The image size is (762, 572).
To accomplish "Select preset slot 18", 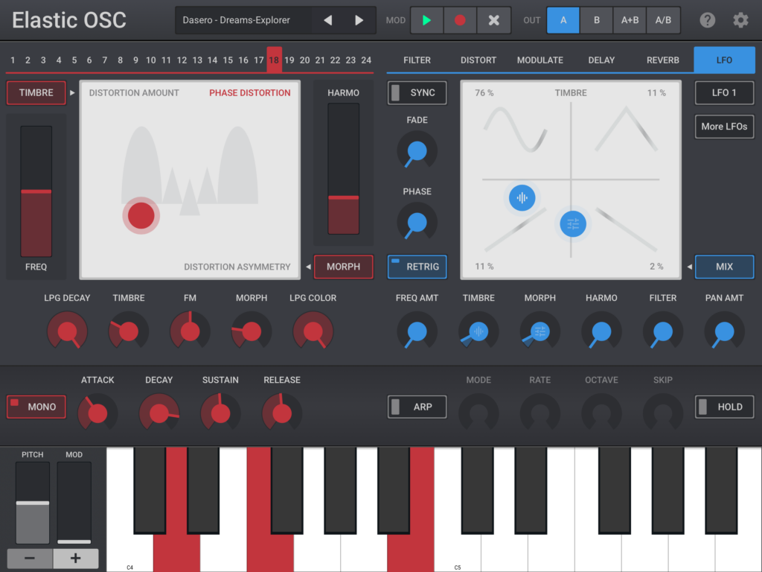I will tap(274, 60).
